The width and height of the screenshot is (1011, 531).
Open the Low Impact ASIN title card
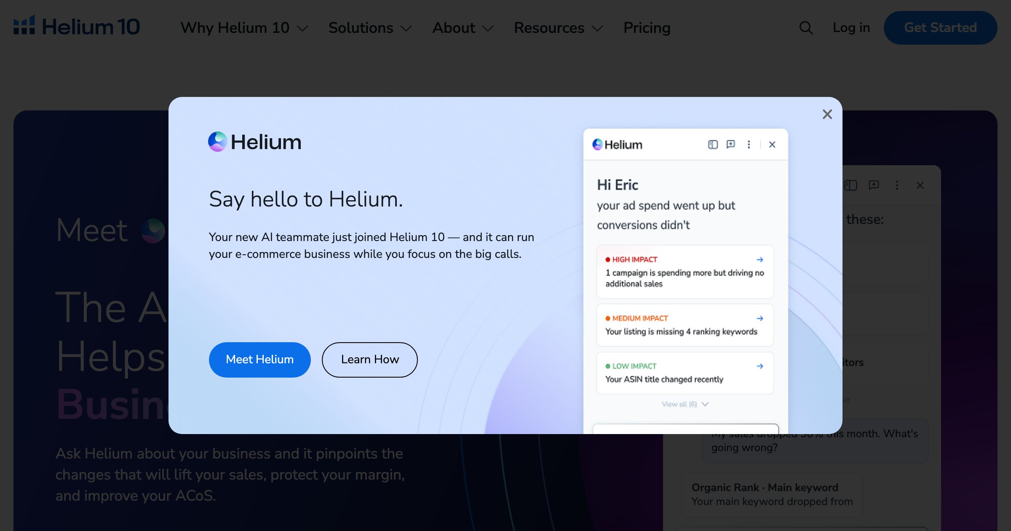tap(685, 373)
